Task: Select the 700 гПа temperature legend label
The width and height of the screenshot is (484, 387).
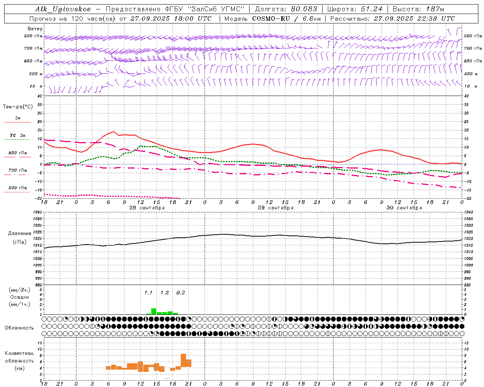Action: (18, 170)
